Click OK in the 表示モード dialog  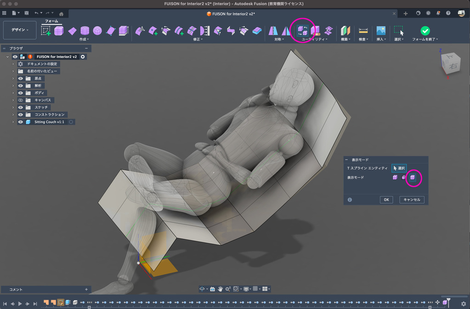click(x=386, y=200)
